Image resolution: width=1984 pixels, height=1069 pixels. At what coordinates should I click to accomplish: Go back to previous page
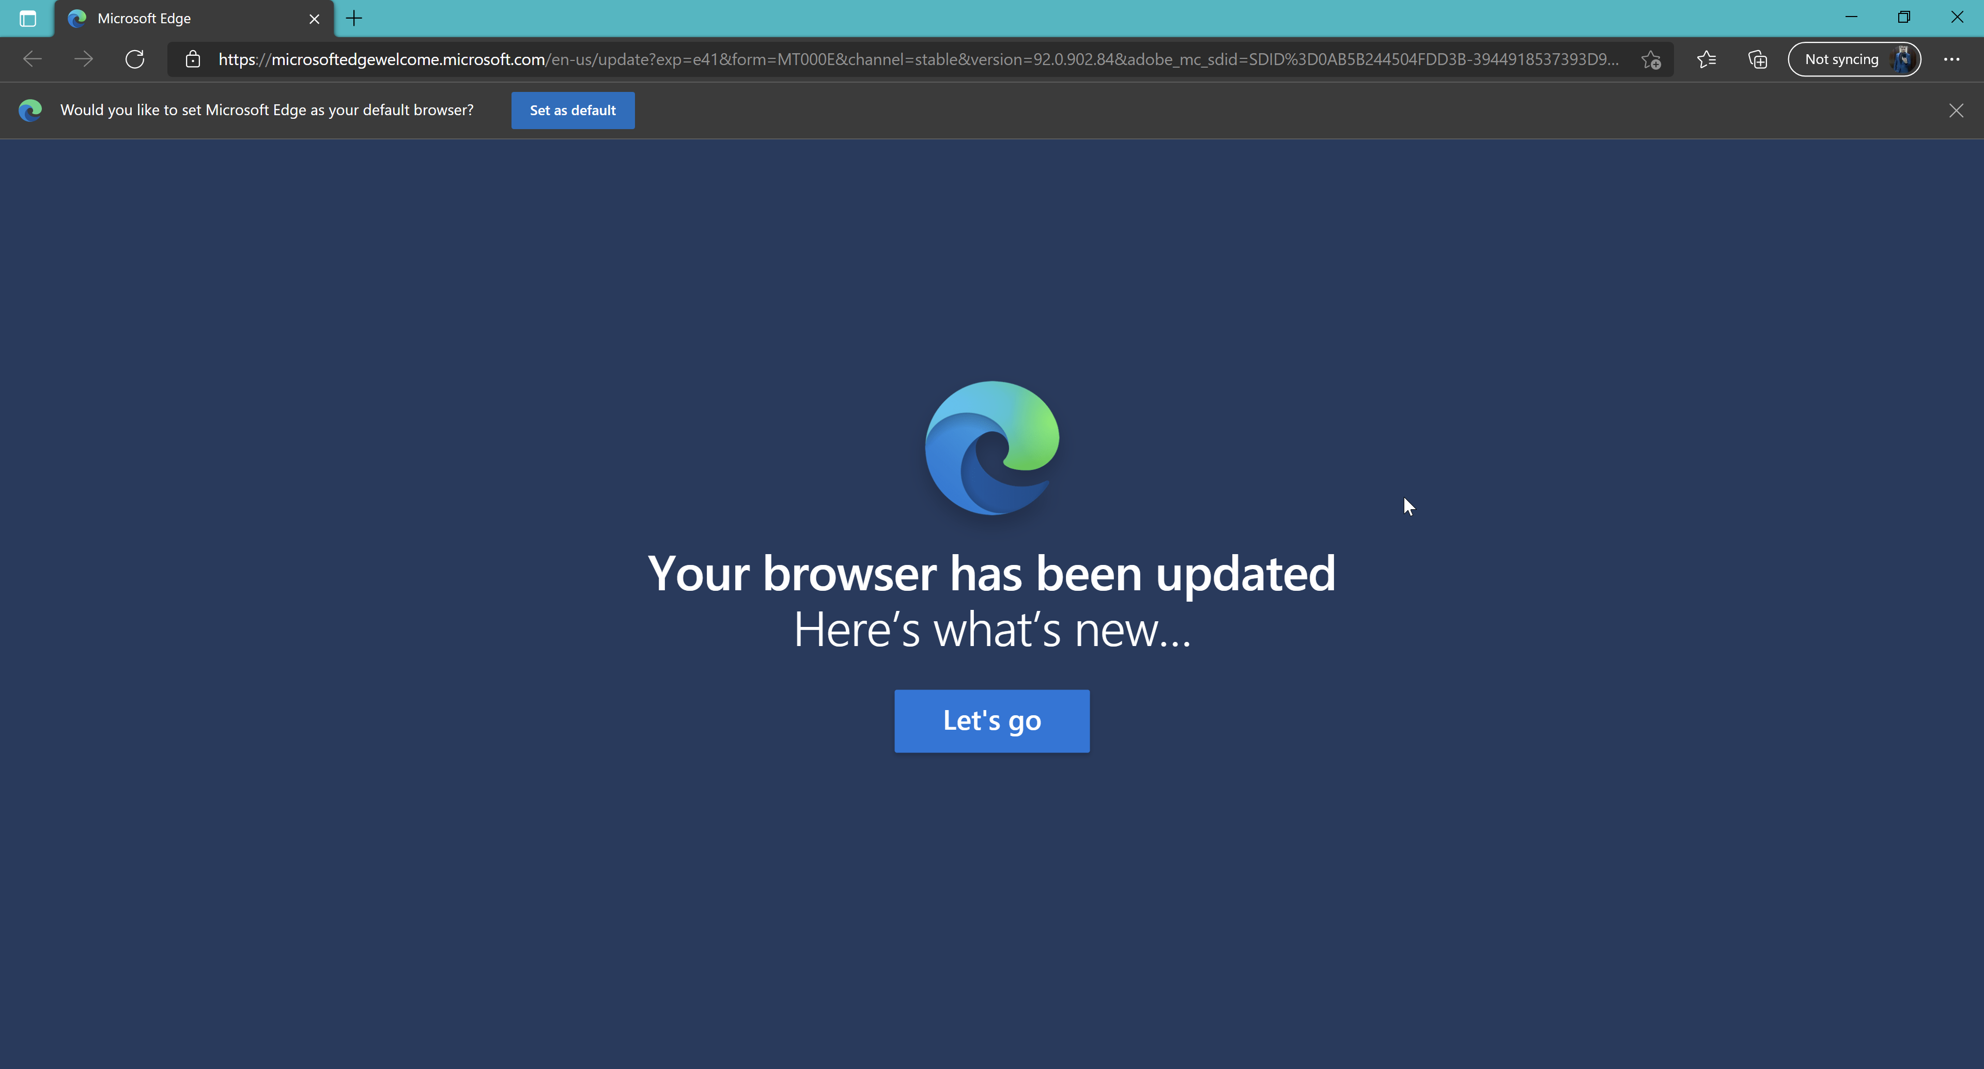pos(33,59)
